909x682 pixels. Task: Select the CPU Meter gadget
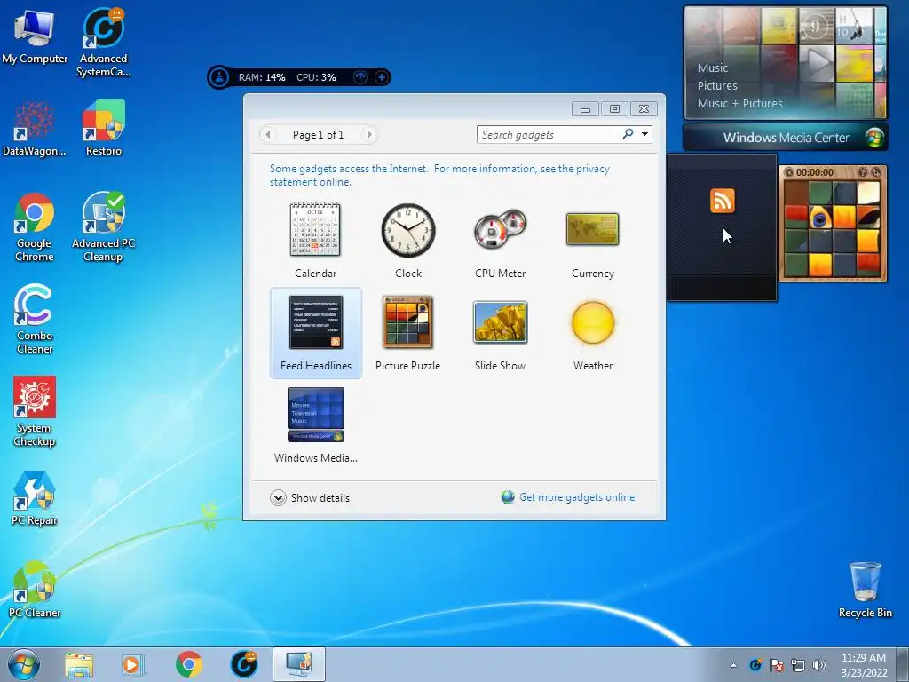click(500, 241)
